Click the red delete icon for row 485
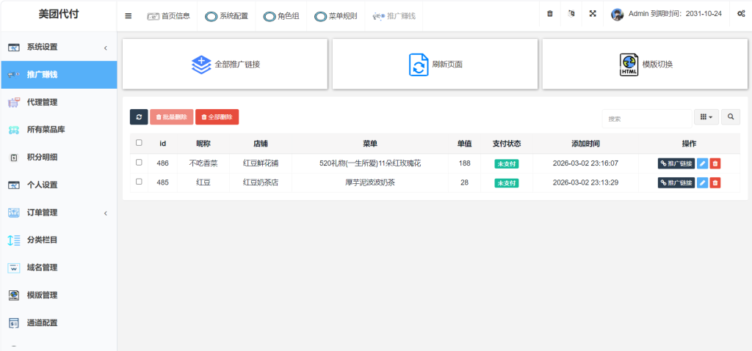This screenshot has height=351, width=752. tap(715, 182)
